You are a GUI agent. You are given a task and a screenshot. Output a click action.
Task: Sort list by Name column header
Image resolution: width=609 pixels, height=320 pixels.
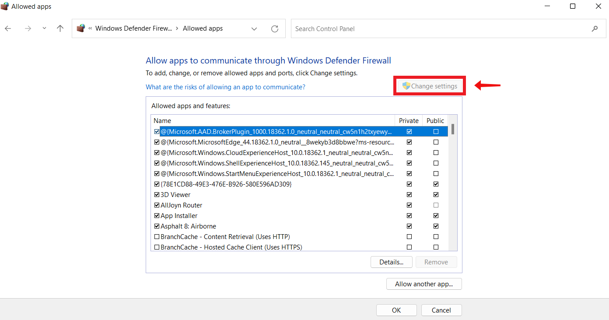point(273,121)
